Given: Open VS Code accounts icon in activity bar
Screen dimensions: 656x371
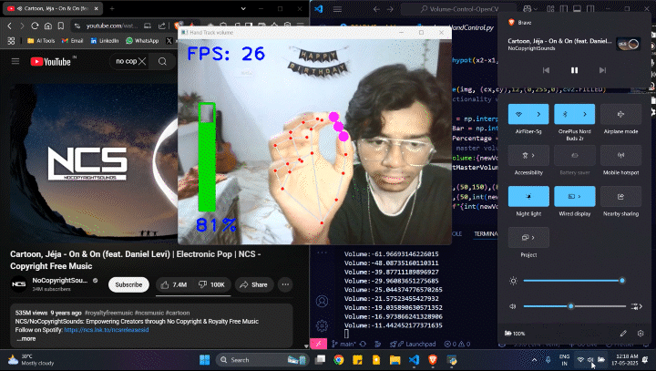Looking at the screenshot, I should [x=322, y=301].
